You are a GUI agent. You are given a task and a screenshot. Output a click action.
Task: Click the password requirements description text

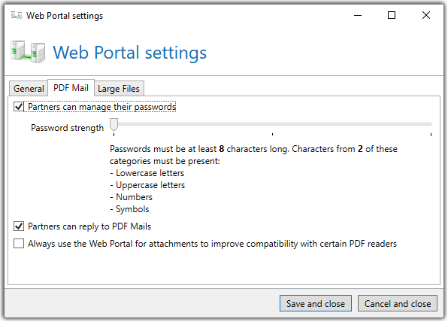coord(253,179)
